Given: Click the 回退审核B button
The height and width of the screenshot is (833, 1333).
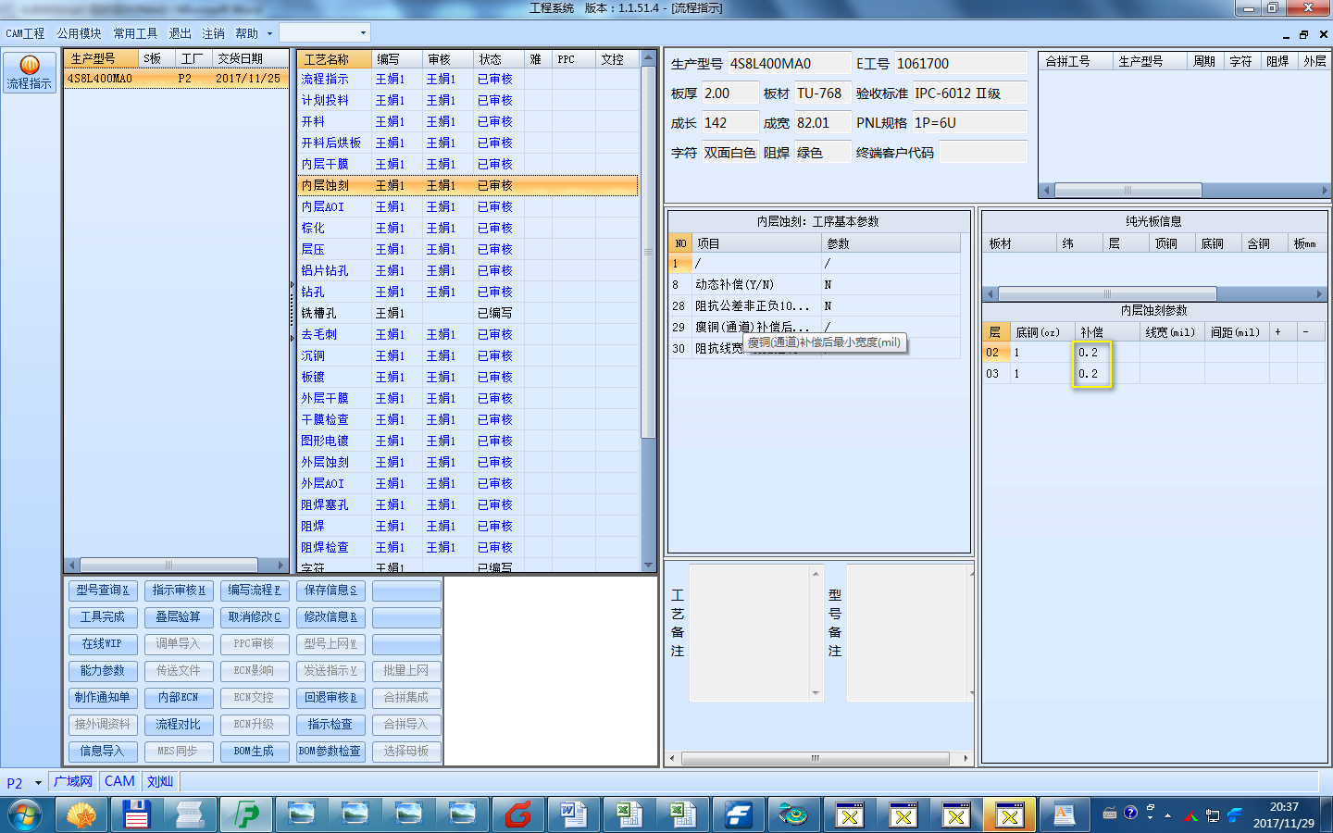Looking at the screenshot, I should (x=330, y=697).
